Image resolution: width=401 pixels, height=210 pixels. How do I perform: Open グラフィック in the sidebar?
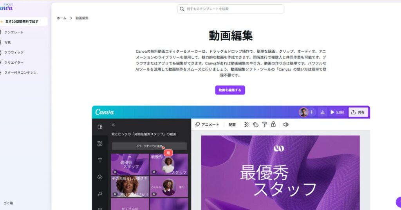[13, 52]
